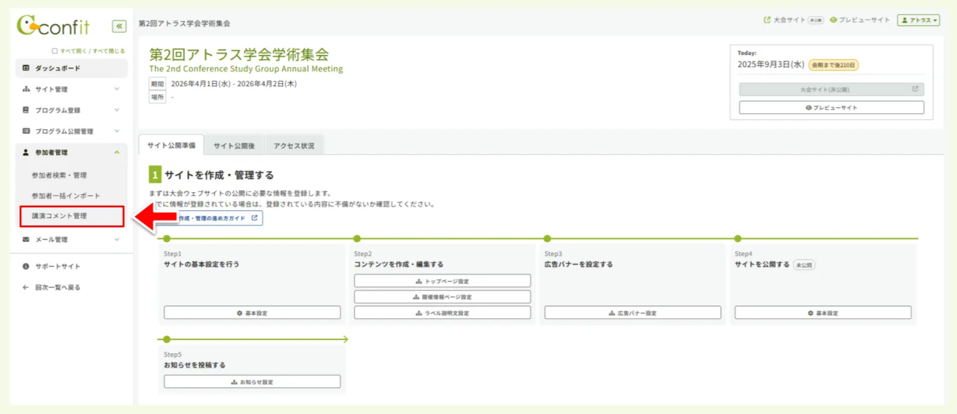Click the 参加者管理 person icon
This screenshot has height=414, width=957.
click(x=26, y=152)
